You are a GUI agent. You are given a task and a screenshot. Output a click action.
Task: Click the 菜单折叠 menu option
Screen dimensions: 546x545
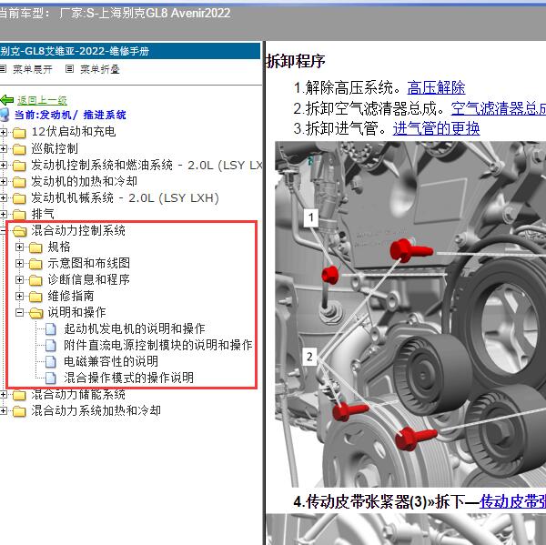[x=100, y=69]
